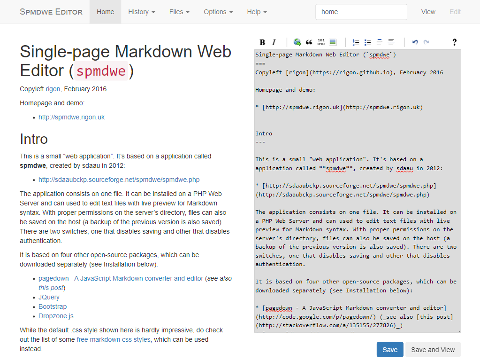Click the 'Homepage and demo:' text in the preview
The height and width of the screenshot is (361, 480).
pyautogui.click(x=52, y=103)
